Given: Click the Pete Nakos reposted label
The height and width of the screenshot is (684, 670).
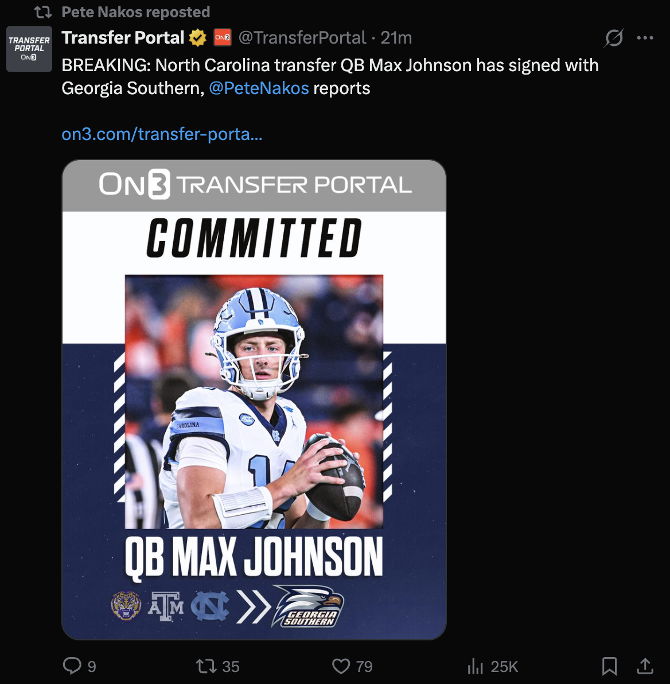Looking at the screenshot, I should [135, 12].
